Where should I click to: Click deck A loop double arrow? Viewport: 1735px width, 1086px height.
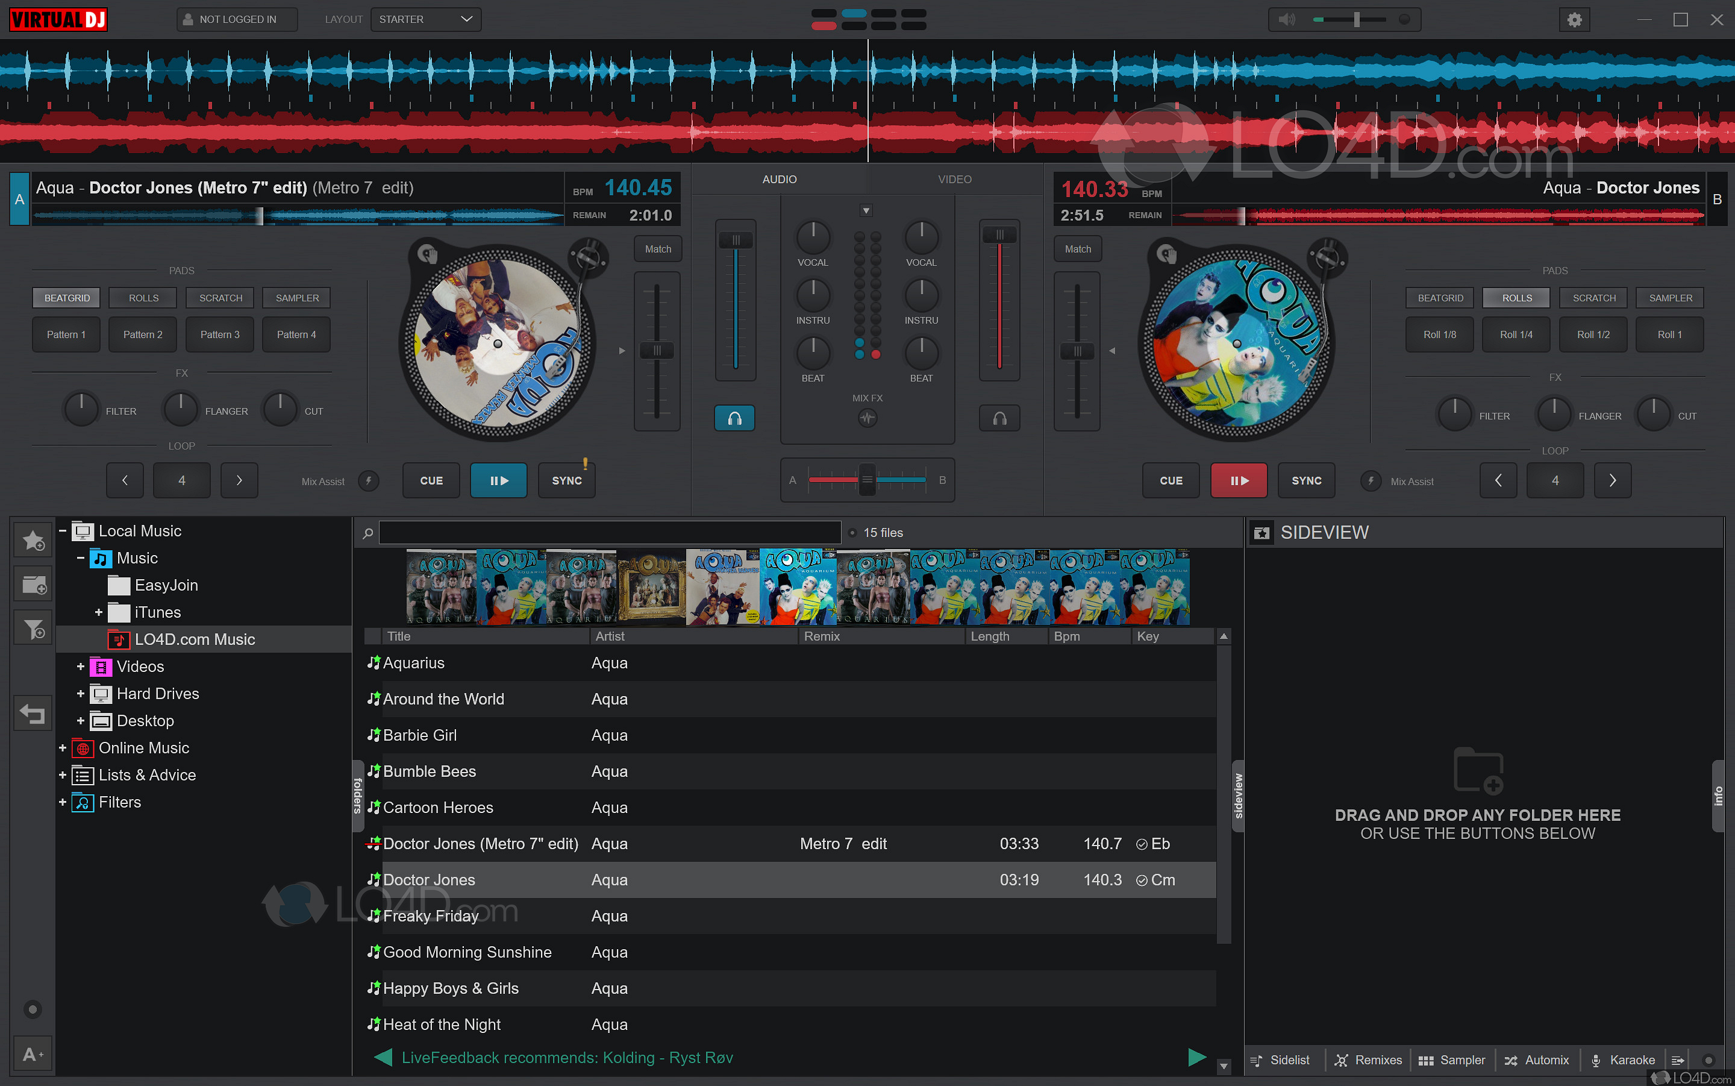click(x=239, y=480)
